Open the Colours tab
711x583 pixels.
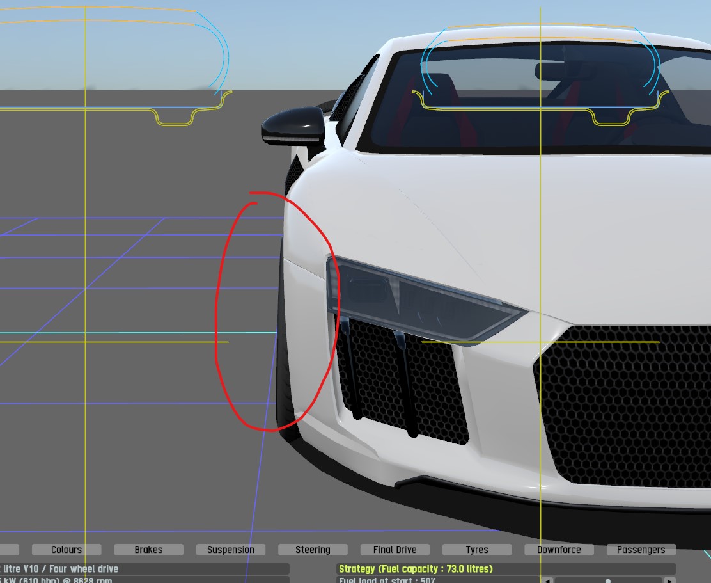(x=66, y=550)
